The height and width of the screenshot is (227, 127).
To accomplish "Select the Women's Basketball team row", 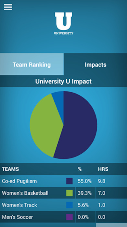I will 63,193.
